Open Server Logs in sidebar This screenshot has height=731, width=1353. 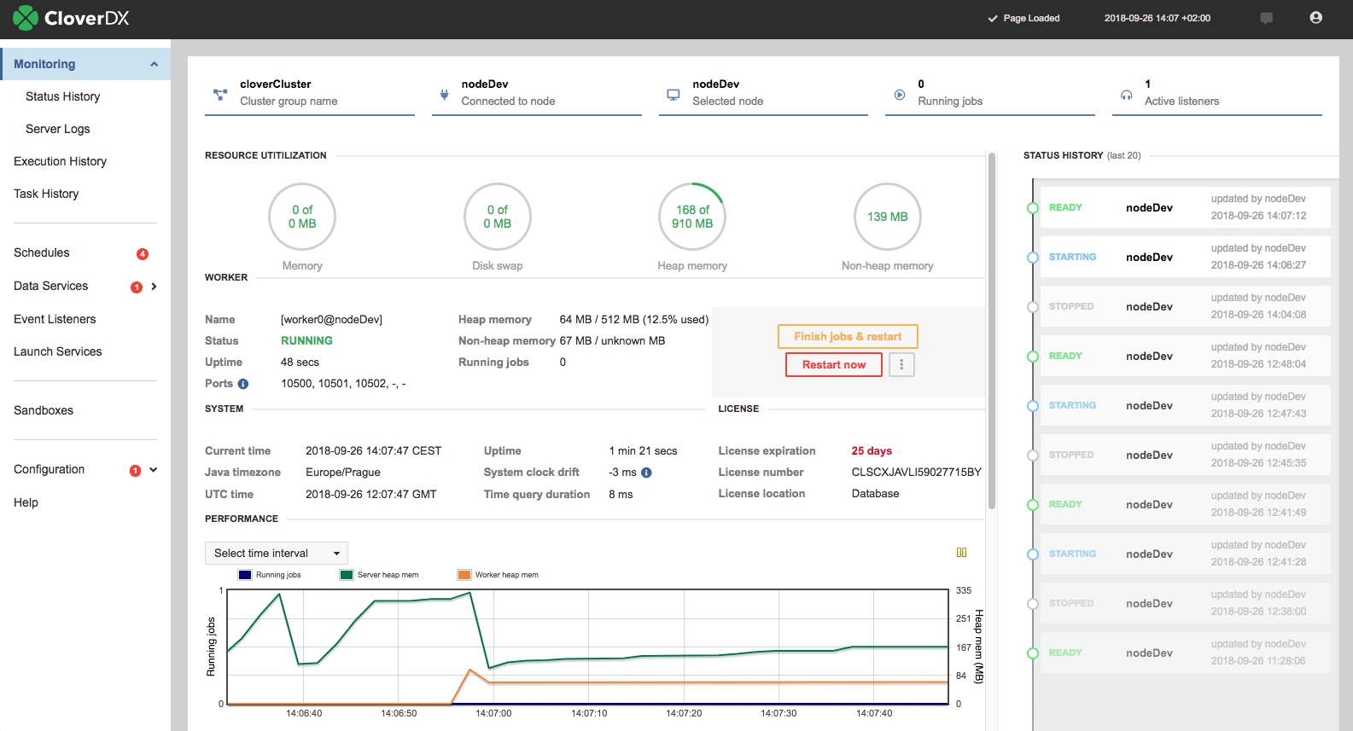58,129
